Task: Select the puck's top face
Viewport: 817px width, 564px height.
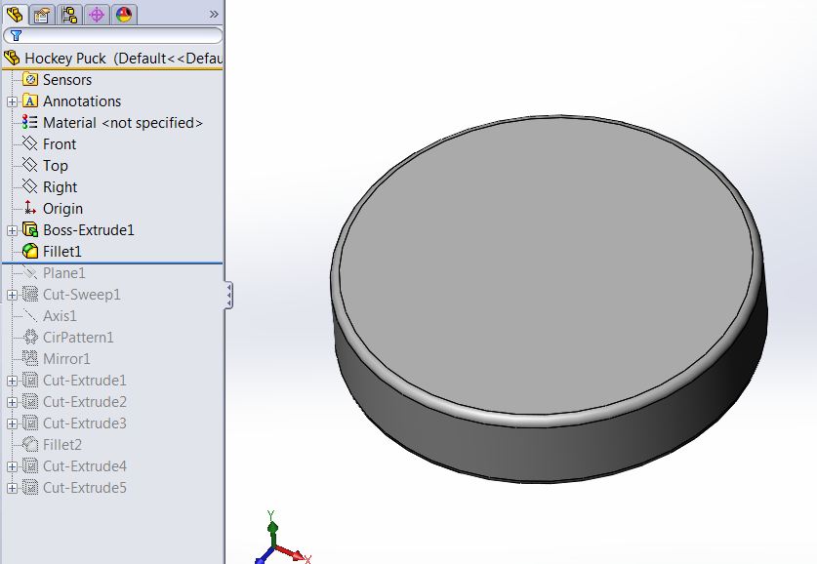Action: (546, 265)
